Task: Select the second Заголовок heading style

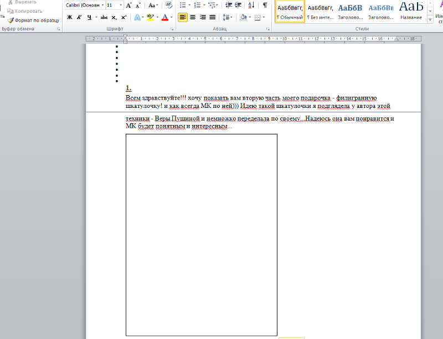Action: [x=381, y=12]
